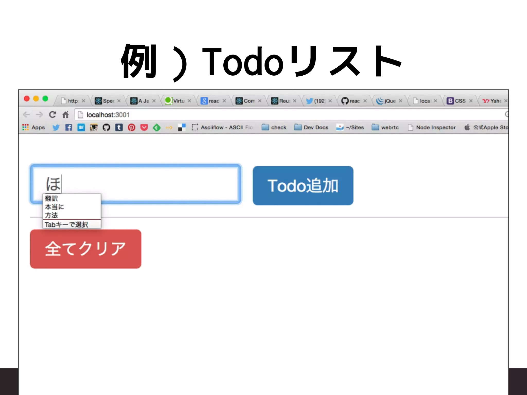Click the Apps grid shortcut
Screen dimensions: 527x395
(x=33, y=127)
